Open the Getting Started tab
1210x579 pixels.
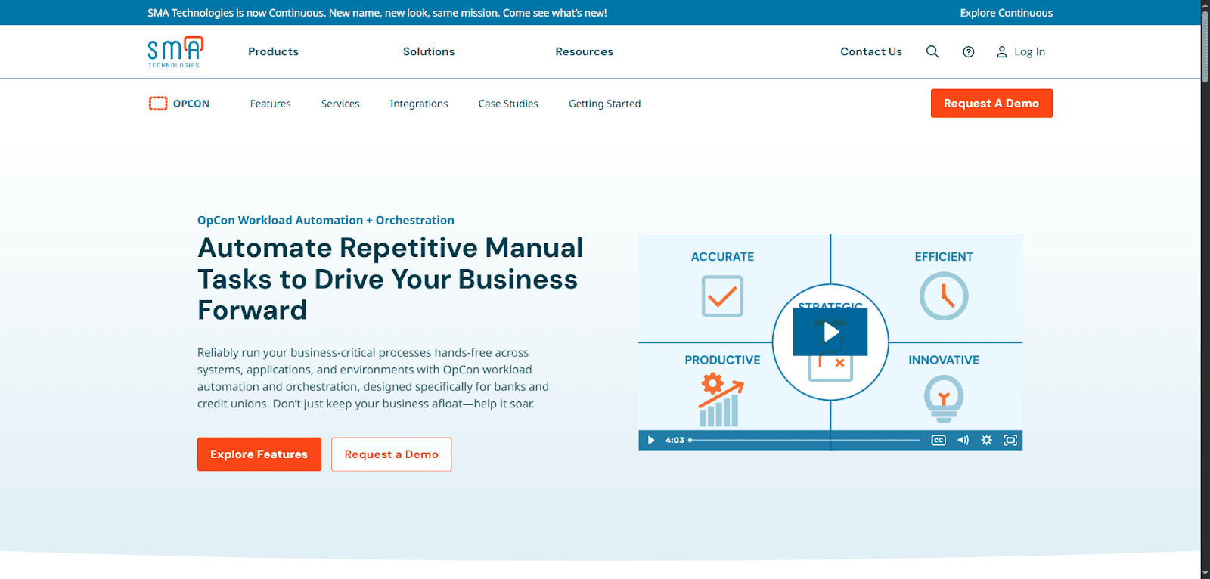pos(604,104)
